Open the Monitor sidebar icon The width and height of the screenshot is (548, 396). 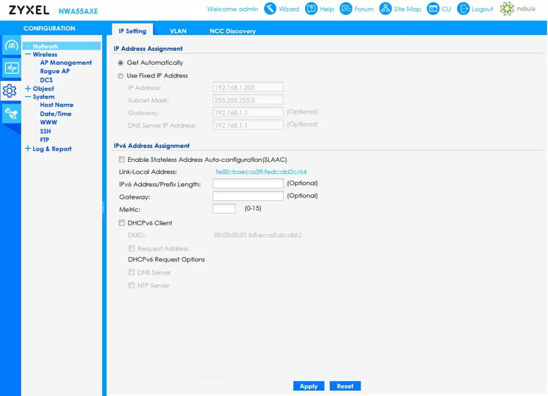pyautogui.click(x=11, y=68)
